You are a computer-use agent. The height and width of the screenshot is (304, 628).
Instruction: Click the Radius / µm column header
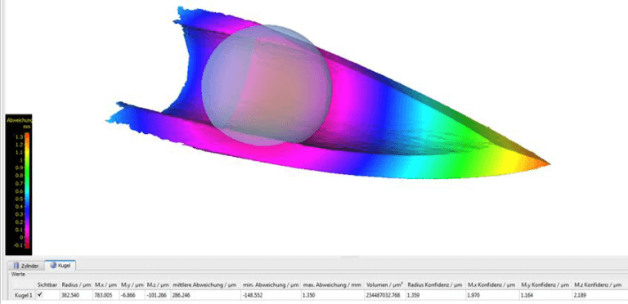coord(77,285)
